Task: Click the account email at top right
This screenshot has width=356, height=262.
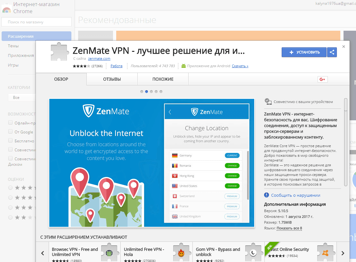Action: click(x=336, y=4)
